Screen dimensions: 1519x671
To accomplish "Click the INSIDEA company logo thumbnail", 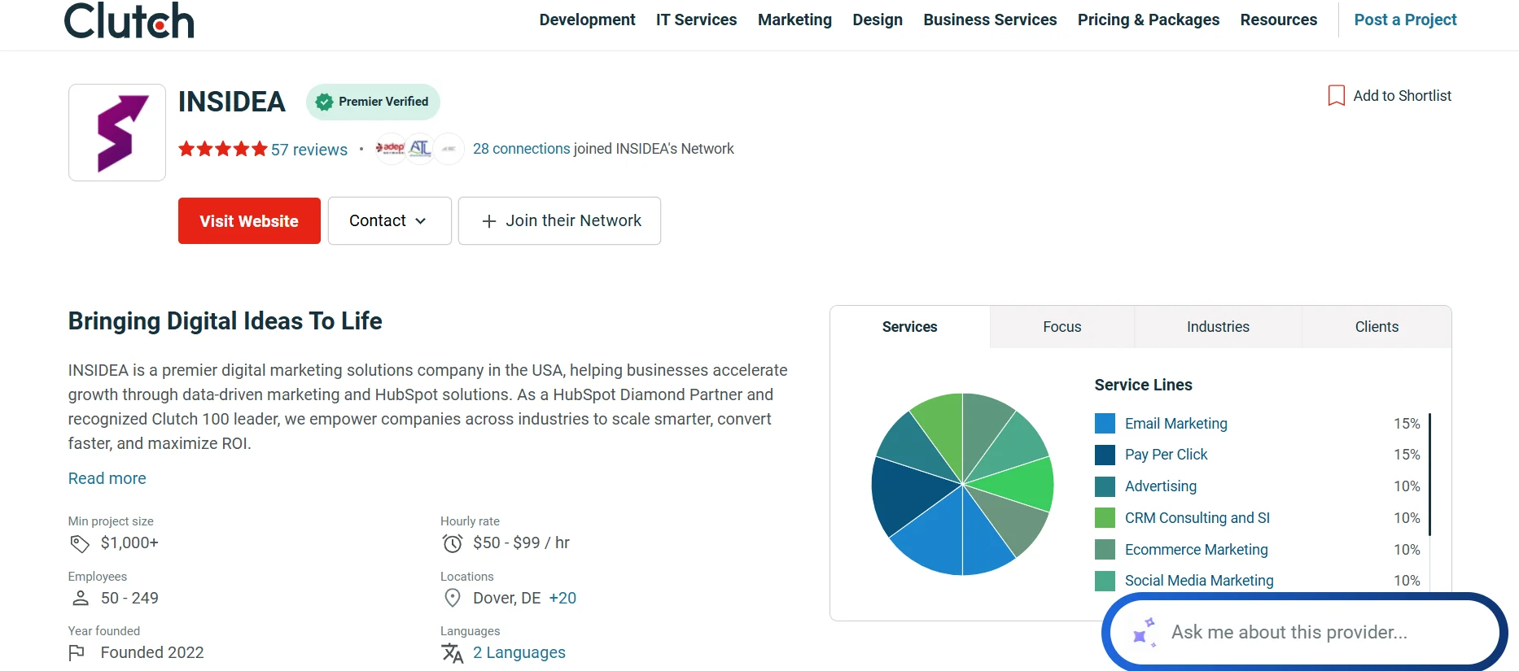I will 117,133.
